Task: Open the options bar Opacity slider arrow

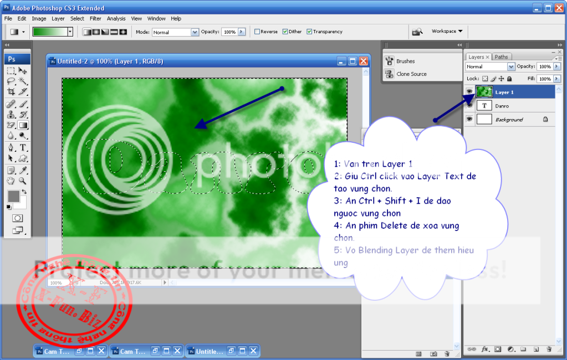Action: [242, 32]
